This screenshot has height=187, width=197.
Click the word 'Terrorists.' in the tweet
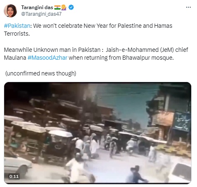17,34
